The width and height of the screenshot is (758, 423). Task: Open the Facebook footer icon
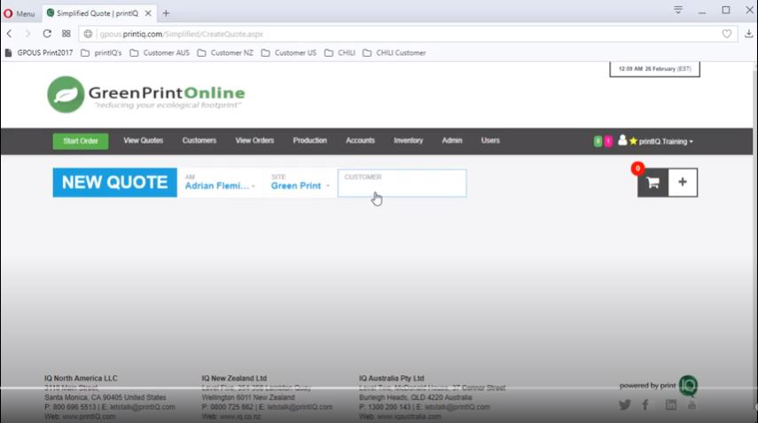click(x=645, y=404)
